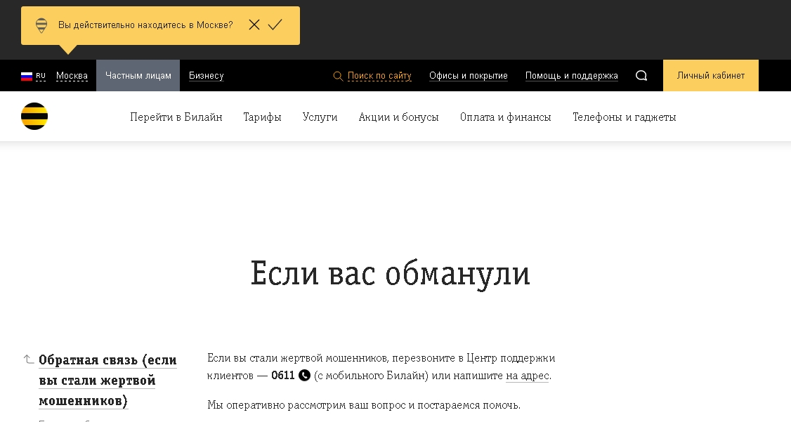
Task: Open Поиск по сайту site search
Action: pyautogui.click(x=379, y=76)
